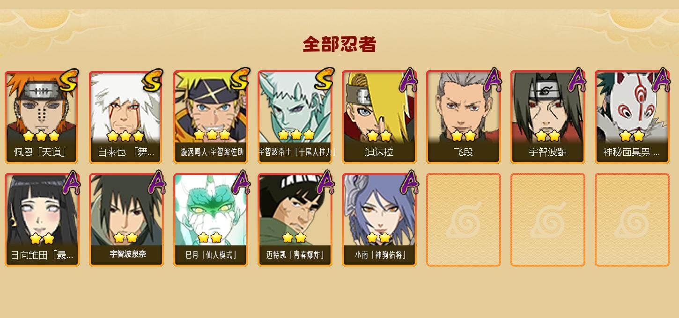Choose the 宇智波鼬 ninja card
This screenshot has width=679, height=318.
click(548, 117)
